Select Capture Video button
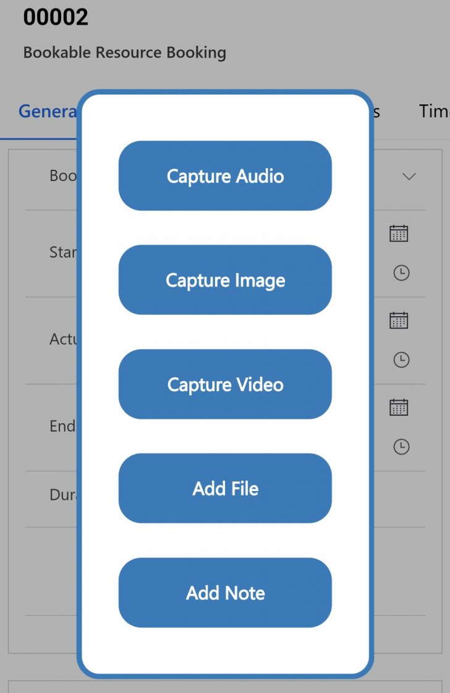 (x=225, y=384)
